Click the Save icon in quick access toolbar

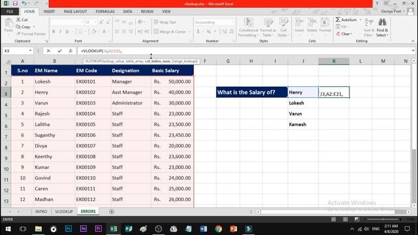point(15,3)
